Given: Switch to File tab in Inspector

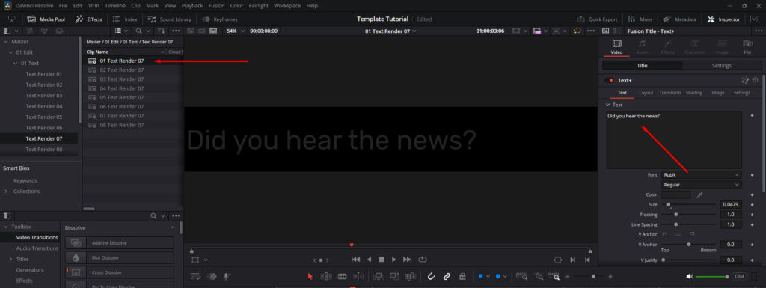Looking at the screenshot, I should 747,47.
